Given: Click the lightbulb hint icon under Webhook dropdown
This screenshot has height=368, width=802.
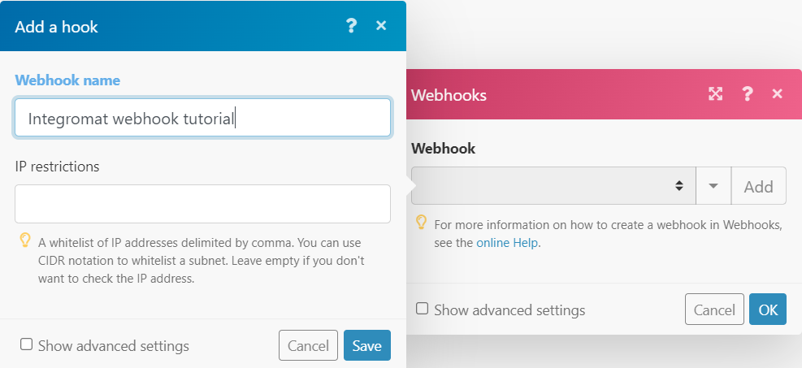Looking at the screenshot, I should tap(422, 222).
